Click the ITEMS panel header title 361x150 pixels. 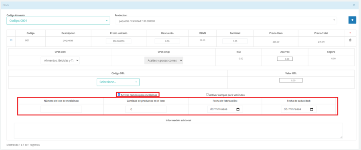click(6, 5)
